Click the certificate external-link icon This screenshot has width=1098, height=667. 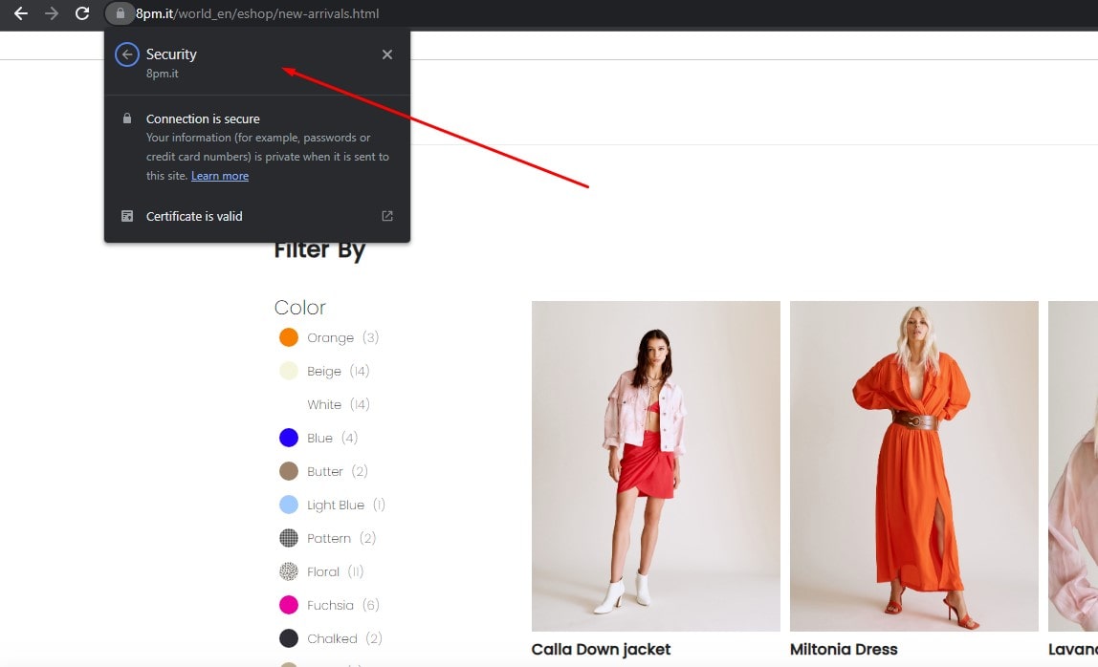point(387,216)
